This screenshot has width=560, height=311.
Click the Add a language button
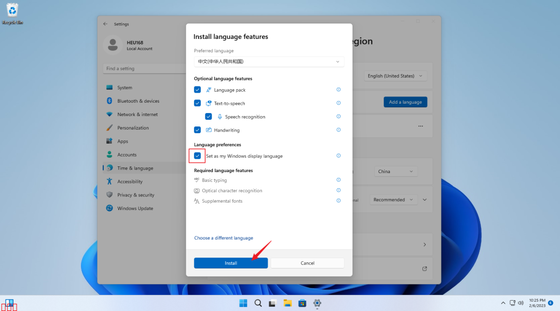[405, 102]
